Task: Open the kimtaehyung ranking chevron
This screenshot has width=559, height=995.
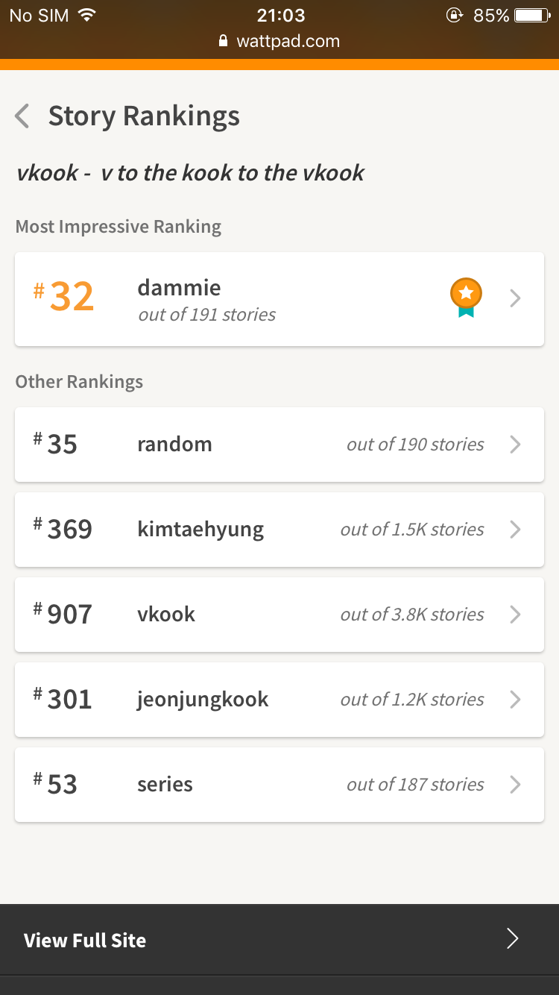Action: 515,530
